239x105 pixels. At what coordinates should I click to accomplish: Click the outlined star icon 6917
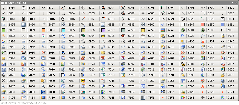click(143, 36)
